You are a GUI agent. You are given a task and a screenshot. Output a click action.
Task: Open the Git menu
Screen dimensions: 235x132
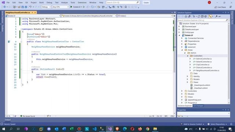point(26,3)
